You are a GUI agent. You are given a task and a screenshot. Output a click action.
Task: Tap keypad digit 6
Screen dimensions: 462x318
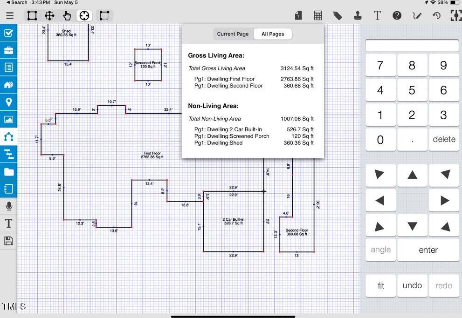(x=444, y=90)
